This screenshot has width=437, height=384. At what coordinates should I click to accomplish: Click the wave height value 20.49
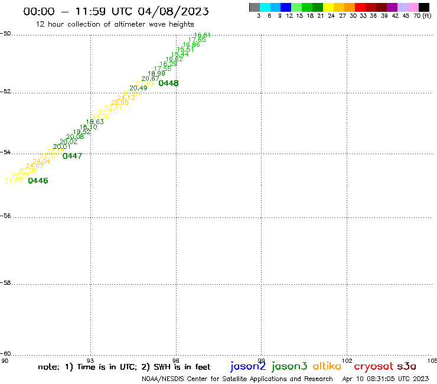(138, 88)
